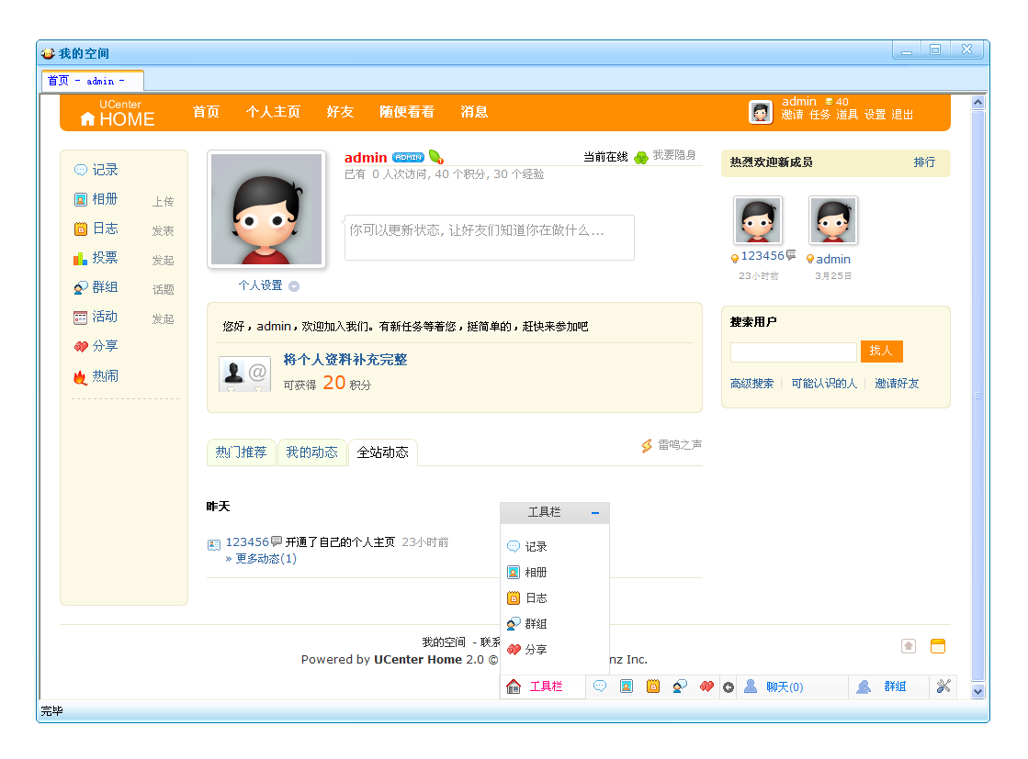Click the album icon in bottom toolbar
Image resolution: width=1028 pixels, height=759 pixels.
(x=627, y=686)
